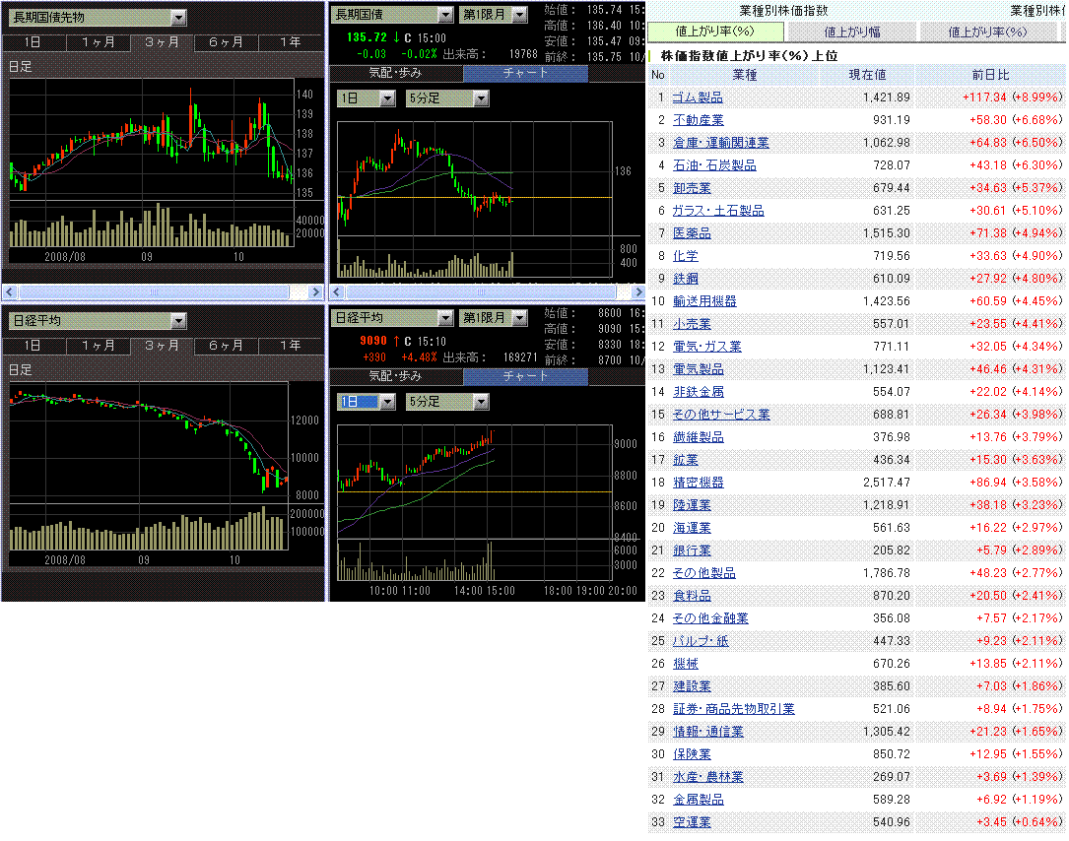Expand the 第1限月 dropdown beside 長期国債

(519, 15)
